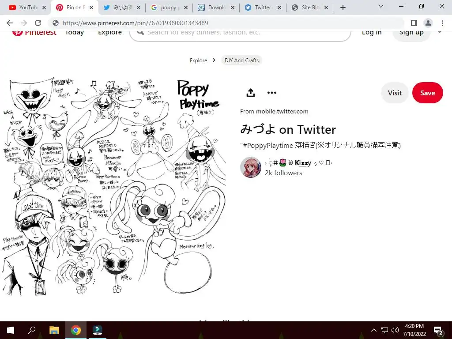Open the Windows Start menu

click(x=11, y=330)
